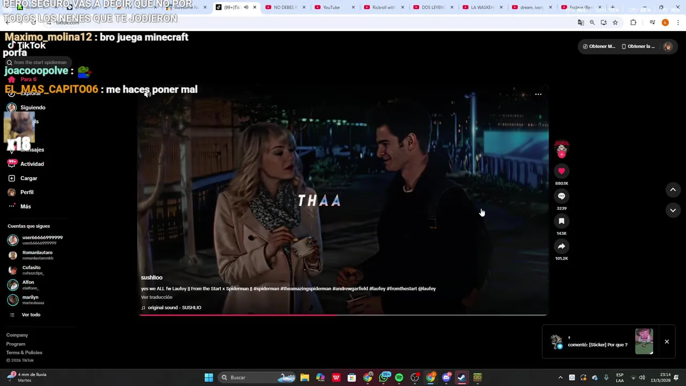Screen dimensions: 686x386
Task: Go to the next video with down chevron
Action: coord(673,210)
